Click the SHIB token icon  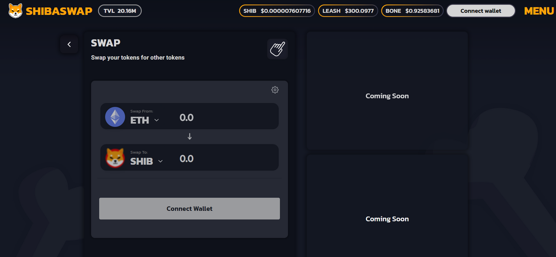click(115, 158)
